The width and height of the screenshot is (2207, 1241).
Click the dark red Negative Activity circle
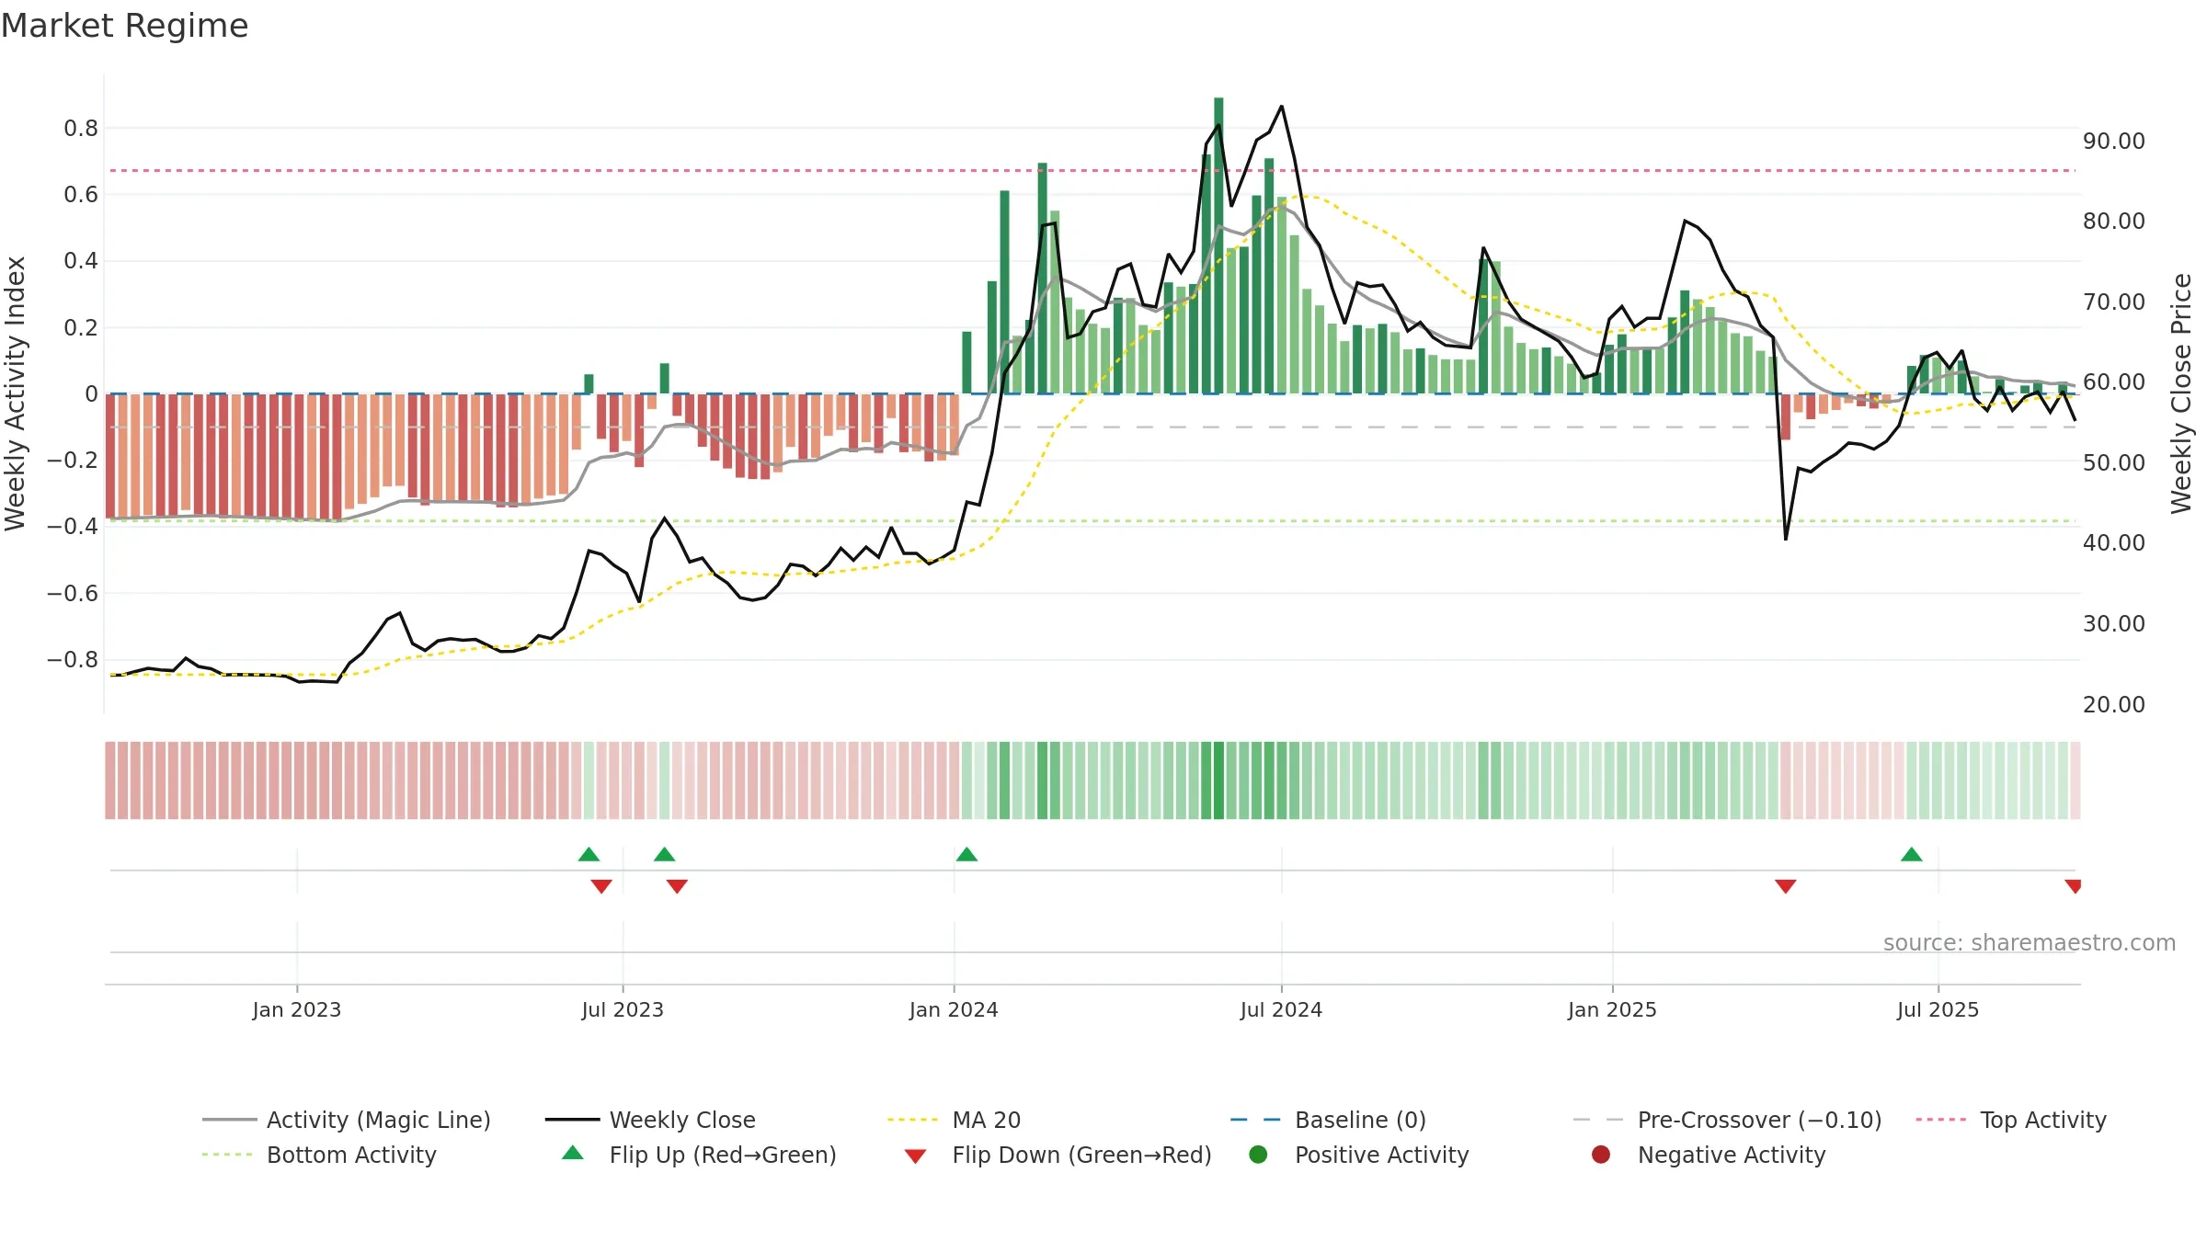1601,1155
